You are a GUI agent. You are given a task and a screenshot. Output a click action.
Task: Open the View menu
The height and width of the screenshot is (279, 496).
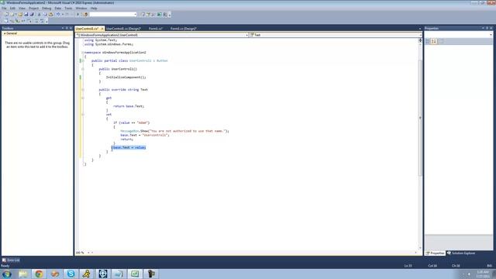(22, 9)
